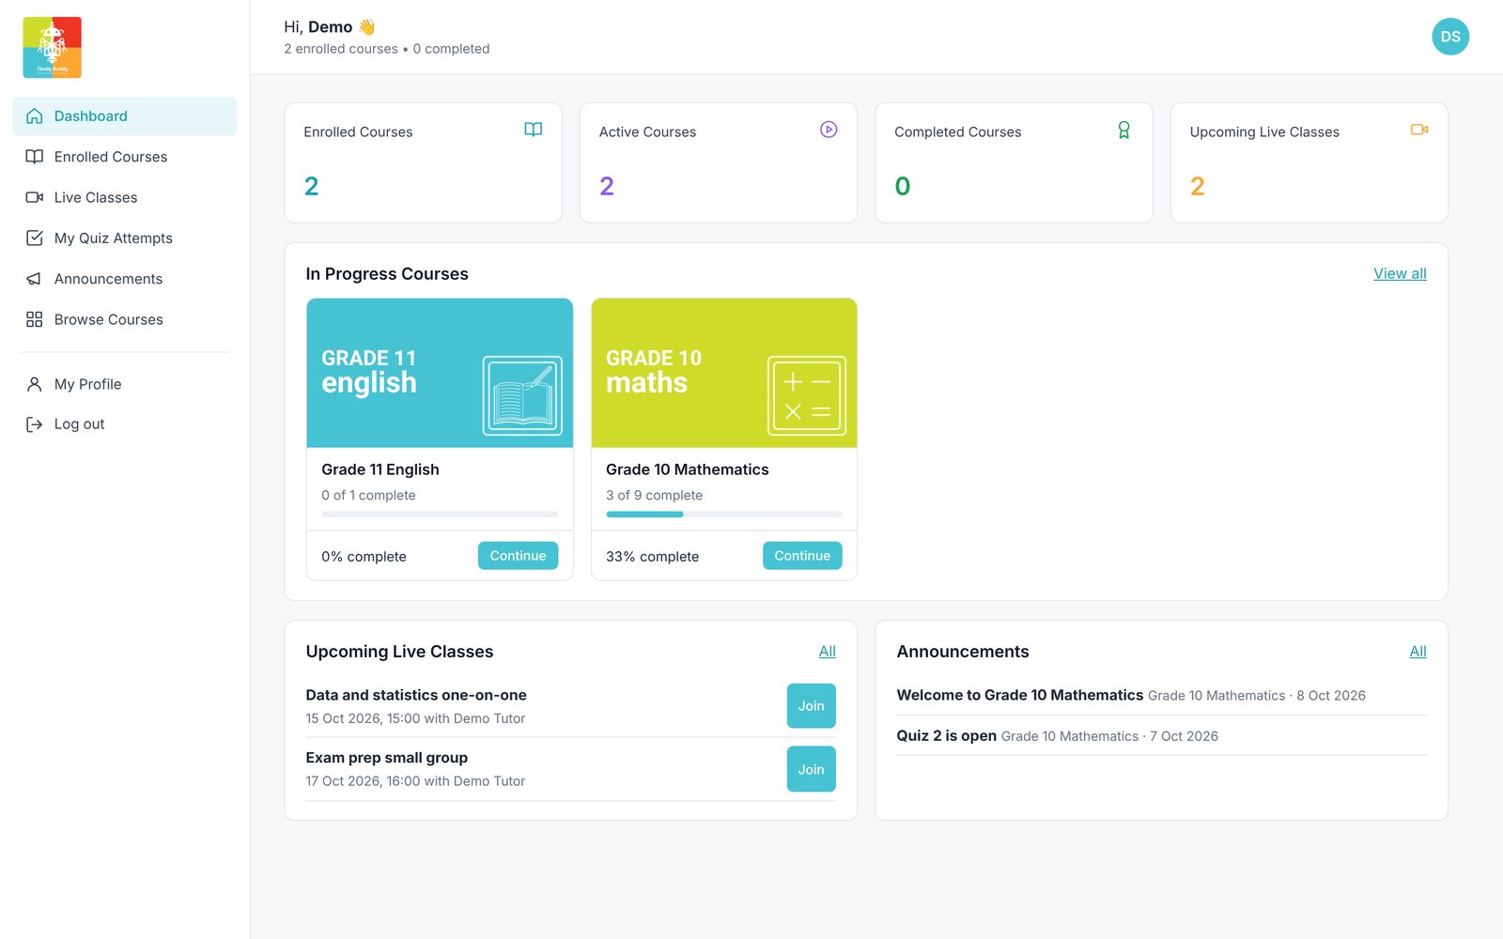The width and height of the screenshot is (1503, 939).
Task: Click '33% complete' label
Action: tap(652, 557)
